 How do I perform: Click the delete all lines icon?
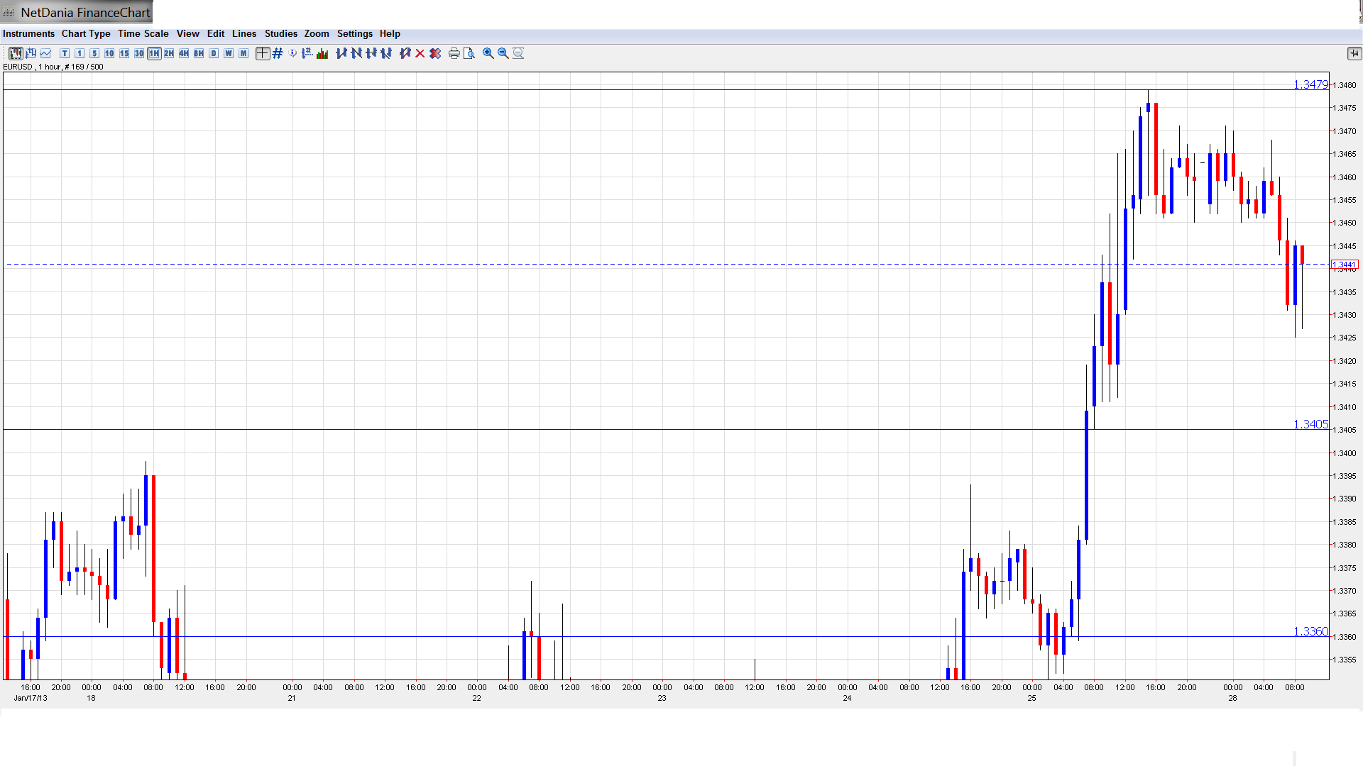(x=435, y=53)
